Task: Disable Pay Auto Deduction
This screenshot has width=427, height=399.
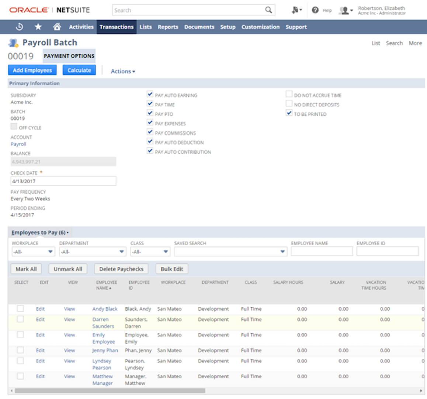Action: (x=150, y=141)
